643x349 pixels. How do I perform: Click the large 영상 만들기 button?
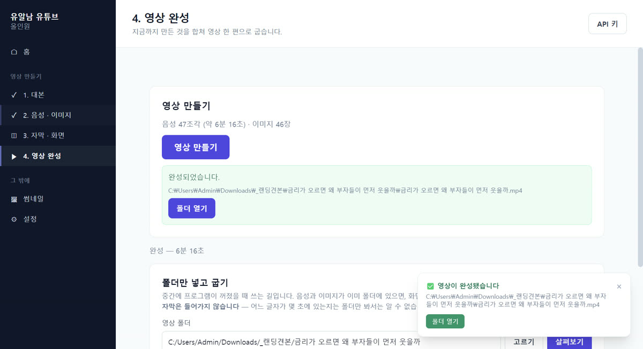point(196,147)
